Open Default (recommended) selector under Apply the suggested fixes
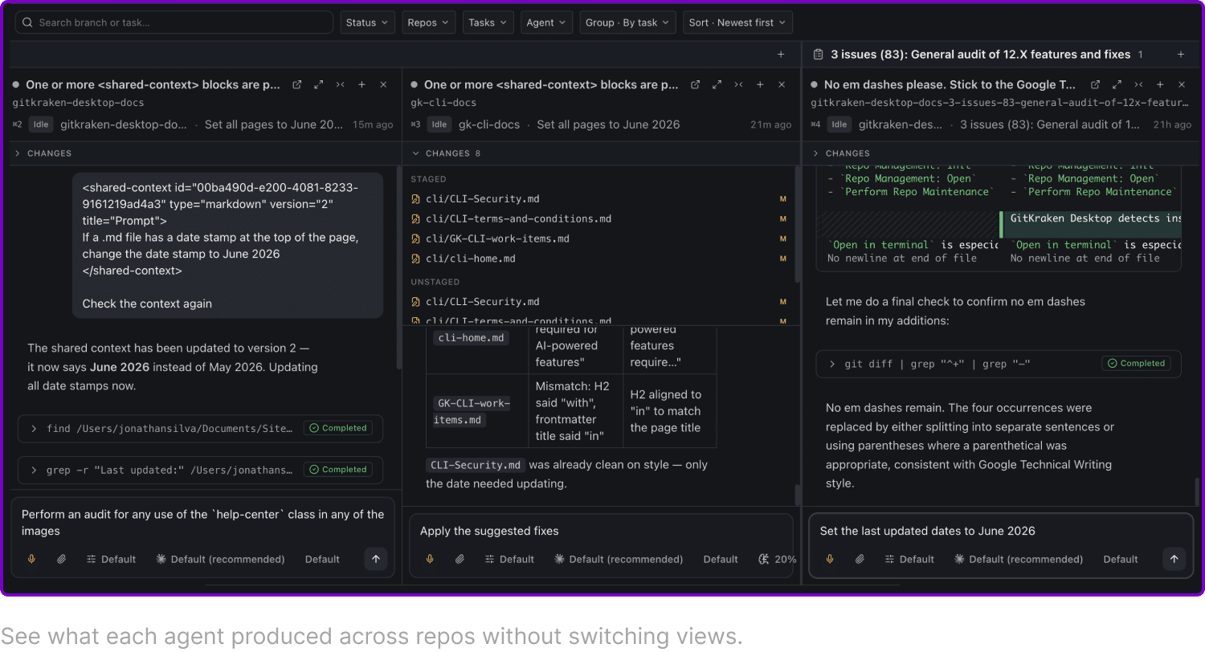 [619, 559]
